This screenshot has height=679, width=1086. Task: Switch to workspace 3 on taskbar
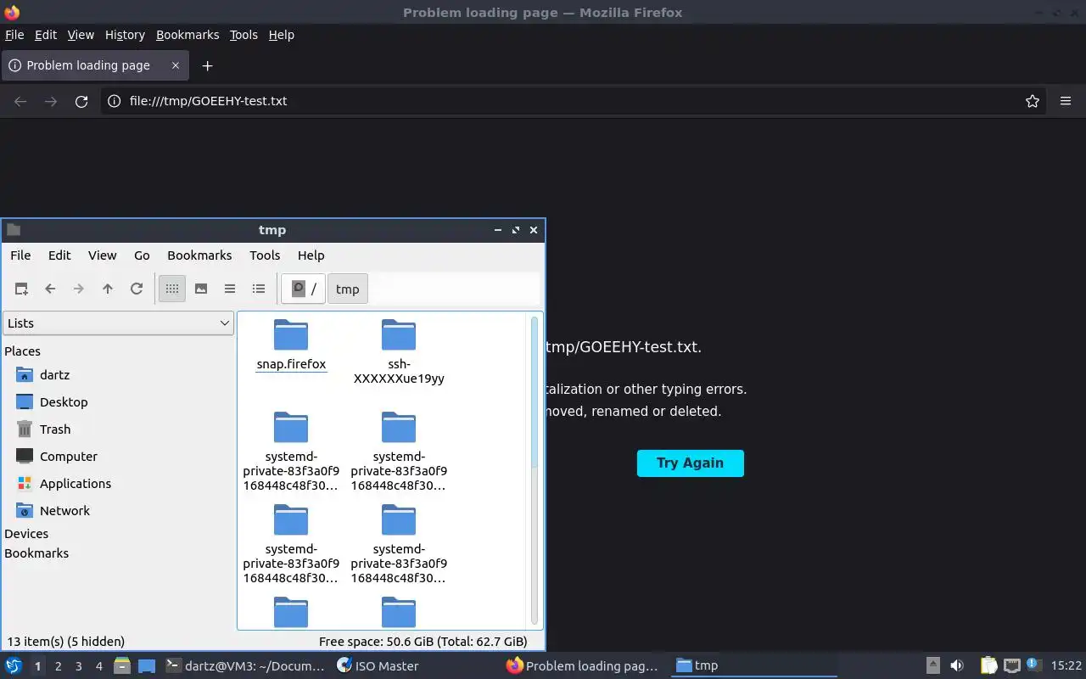(x=79, y=666)
